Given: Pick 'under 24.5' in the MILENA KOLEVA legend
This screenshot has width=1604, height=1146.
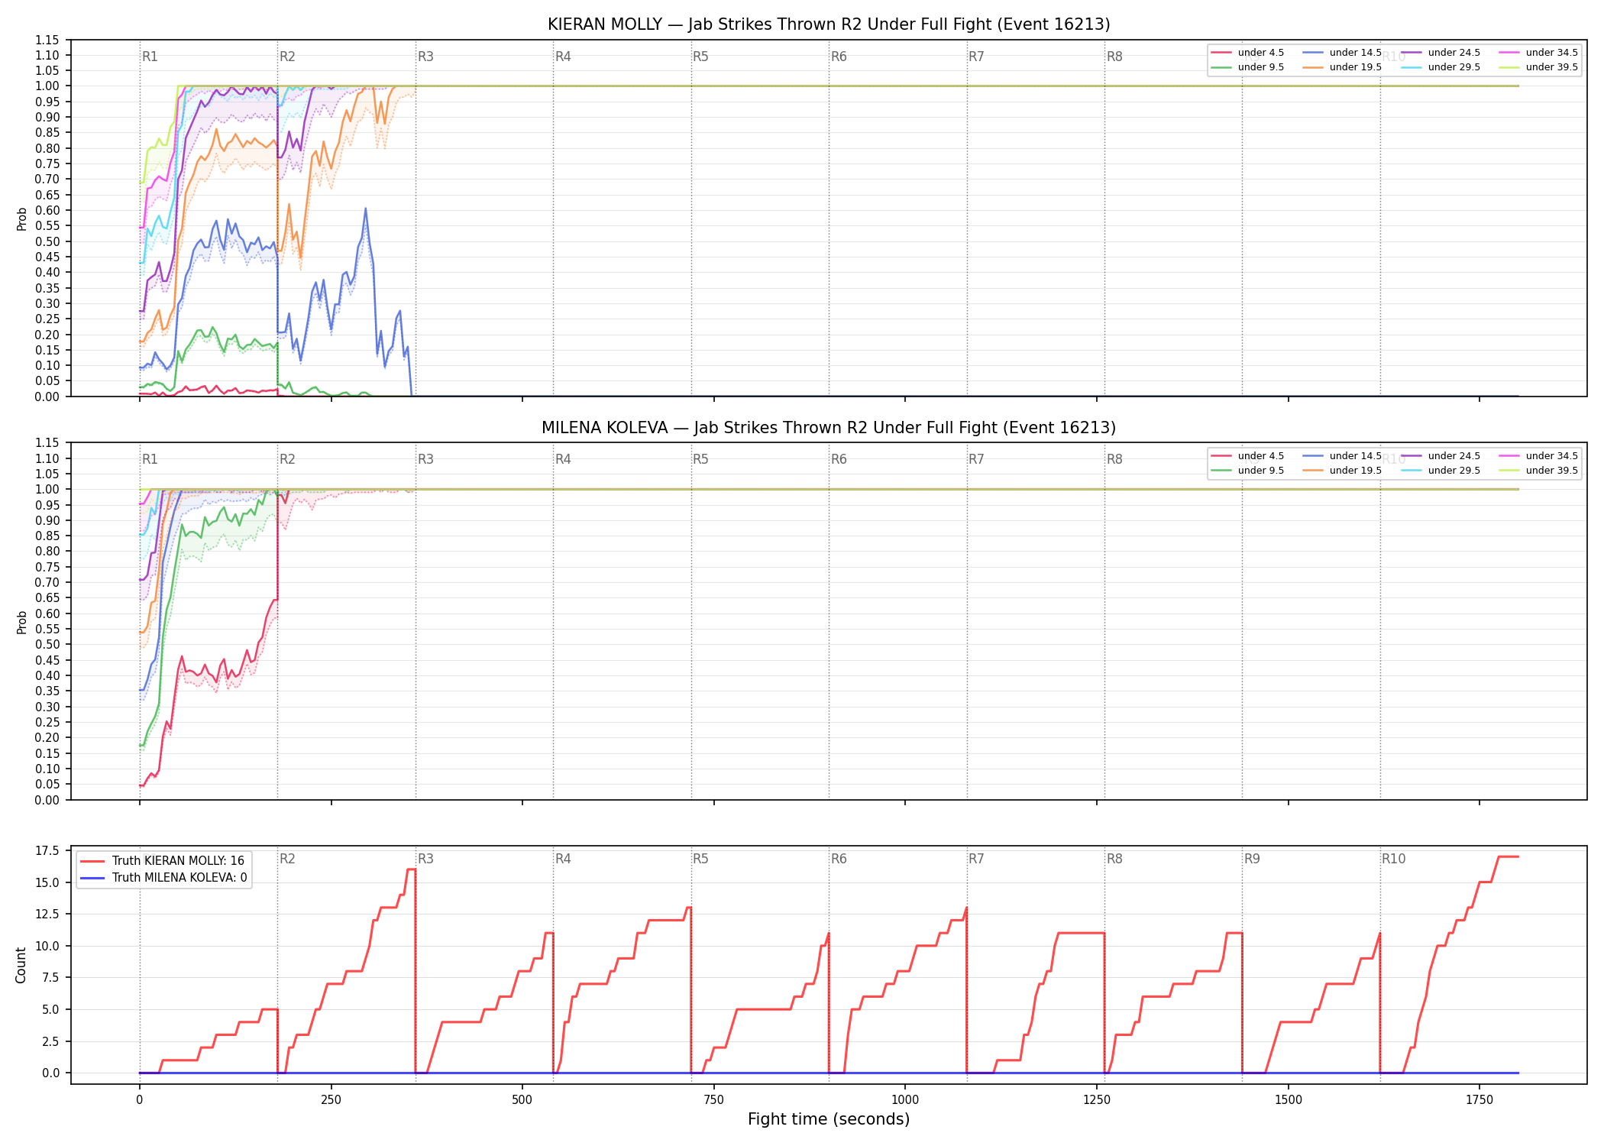Looking at the screenshot, I should click(1441, 456).
